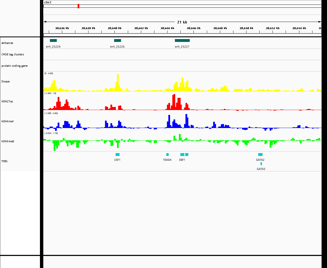Select the enh_25226 enhancer feature block
Image resolution: width=327 pixels, height=268 pixels.
tap(118, 40)
